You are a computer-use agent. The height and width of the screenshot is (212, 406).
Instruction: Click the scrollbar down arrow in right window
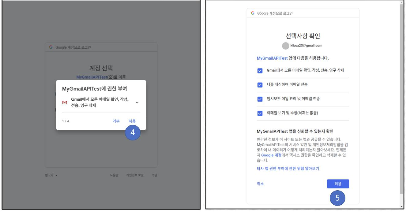coord(402,206)
